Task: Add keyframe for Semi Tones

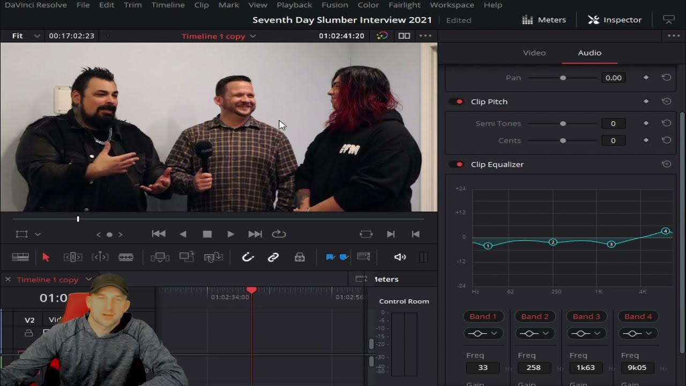Action: coord(646,123)
